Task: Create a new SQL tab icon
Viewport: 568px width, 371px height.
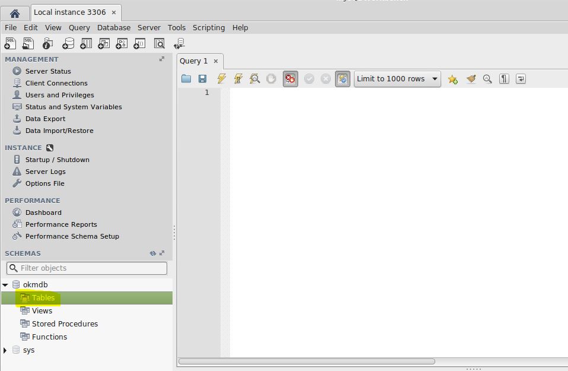Action: click(x=10, y=43)
